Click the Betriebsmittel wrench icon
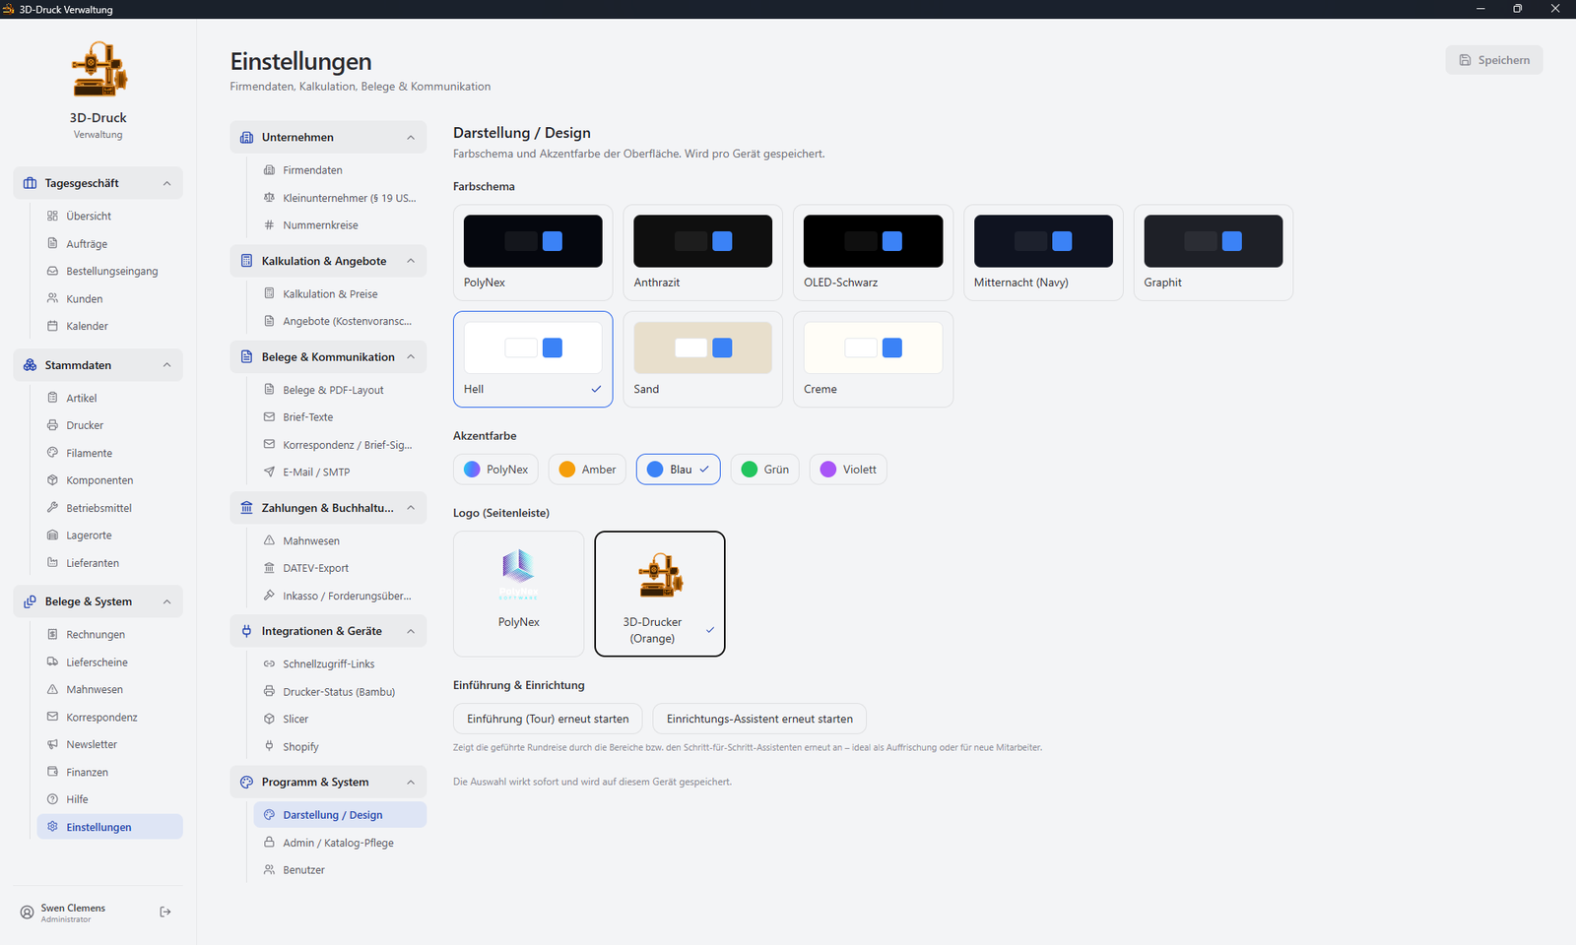1576x945 pixels. [53, 508]
